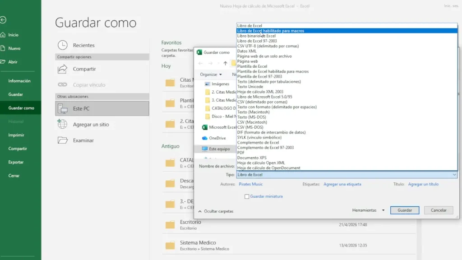Go up one folder level arrow
462x260 pixels.
[x=225, y=63]
